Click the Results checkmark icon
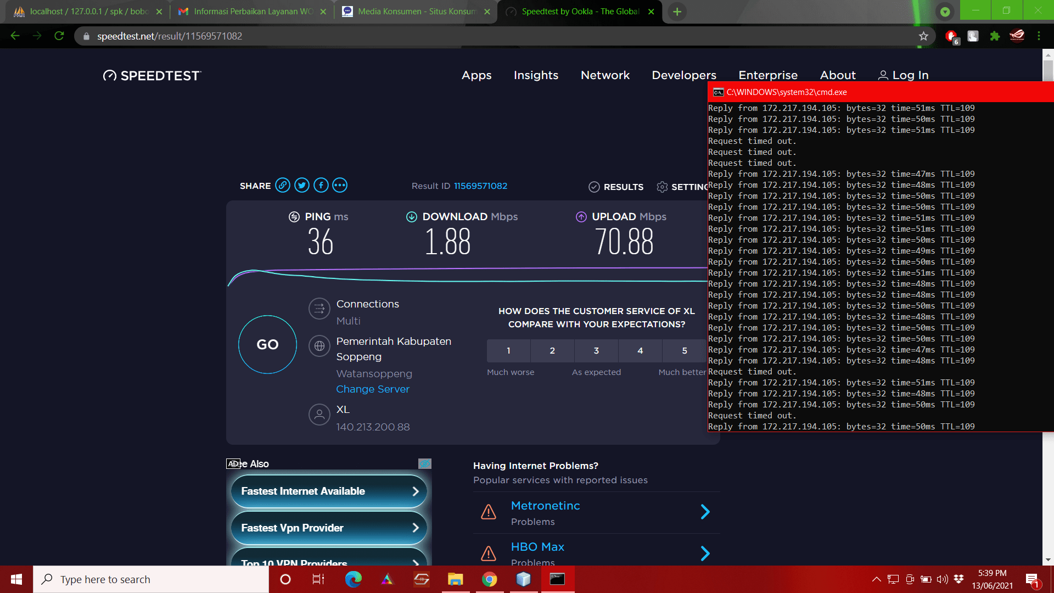This screenshot has height=593, width=1054. [x=594, y=187]
